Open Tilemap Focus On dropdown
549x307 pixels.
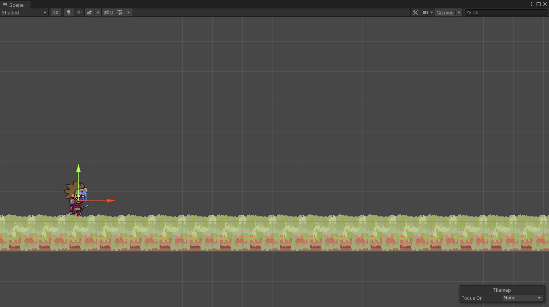(x=522, y=298)
